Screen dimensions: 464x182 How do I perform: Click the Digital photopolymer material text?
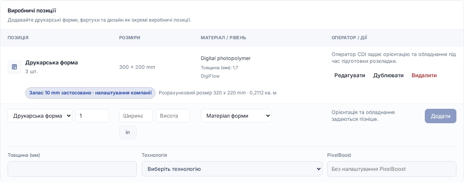pyautogui.click(x=226, y=58)
